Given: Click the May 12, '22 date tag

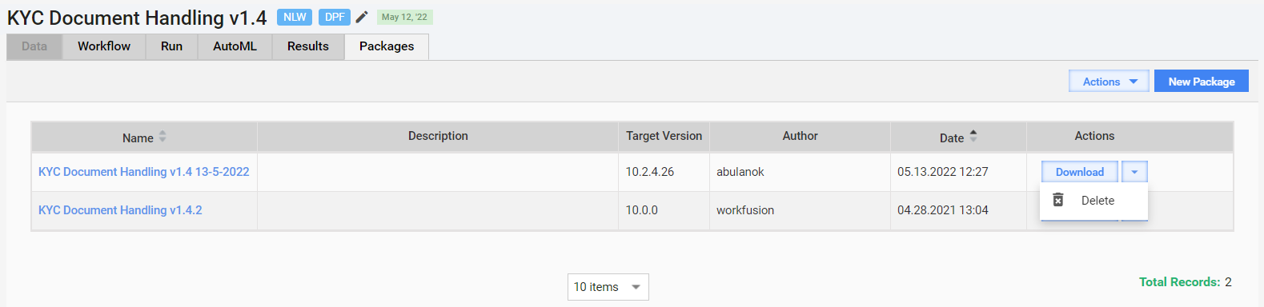Looking at the screenshot, I should pos(404,17).
